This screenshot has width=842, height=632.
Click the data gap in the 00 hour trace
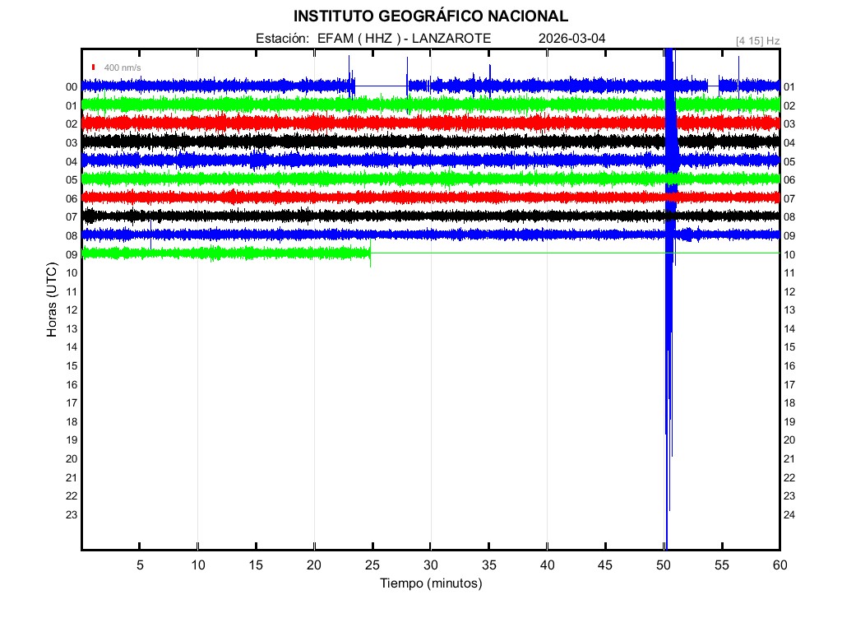pyautogui.click(x=381, y=86)
